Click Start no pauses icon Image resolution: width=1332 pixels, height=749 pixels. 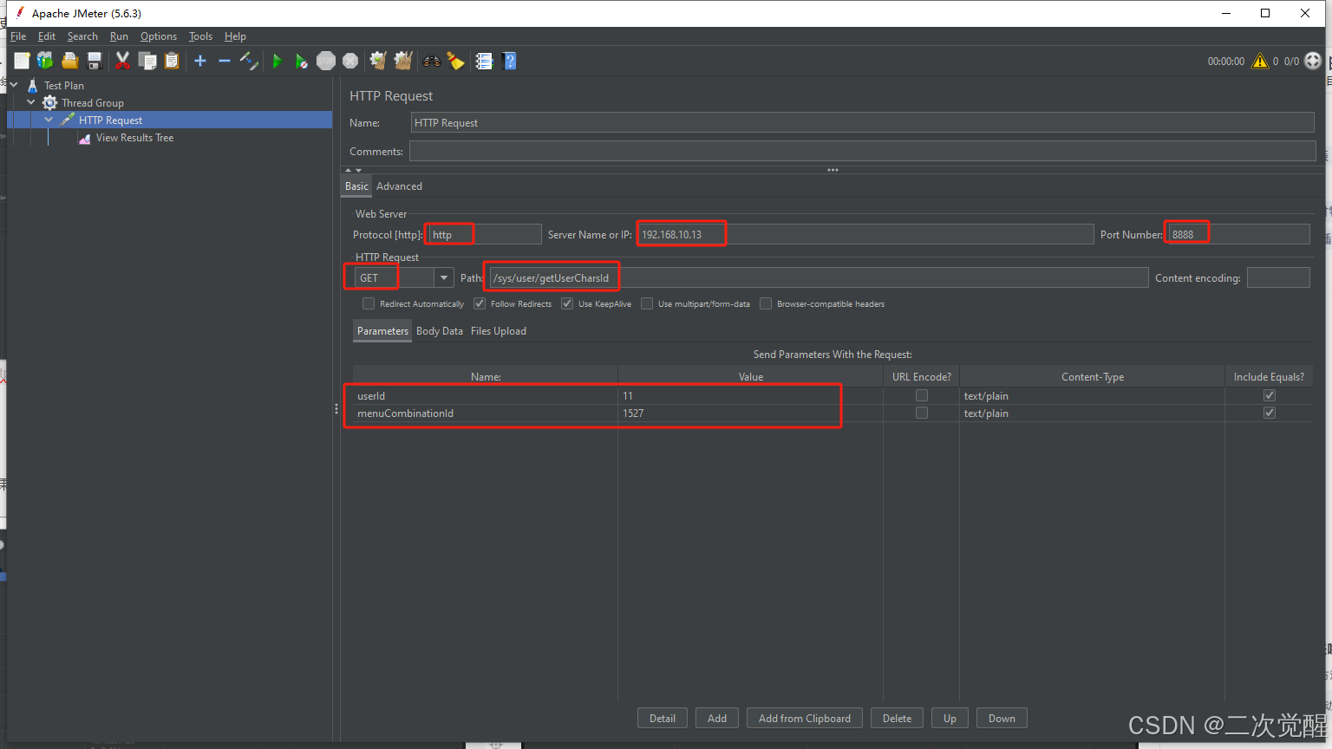coord(301,61)
